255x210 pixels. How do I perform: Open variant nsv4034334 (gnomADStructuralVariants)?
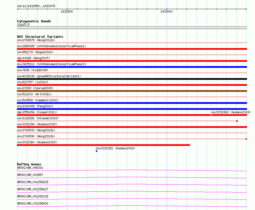tap(49, 76)
